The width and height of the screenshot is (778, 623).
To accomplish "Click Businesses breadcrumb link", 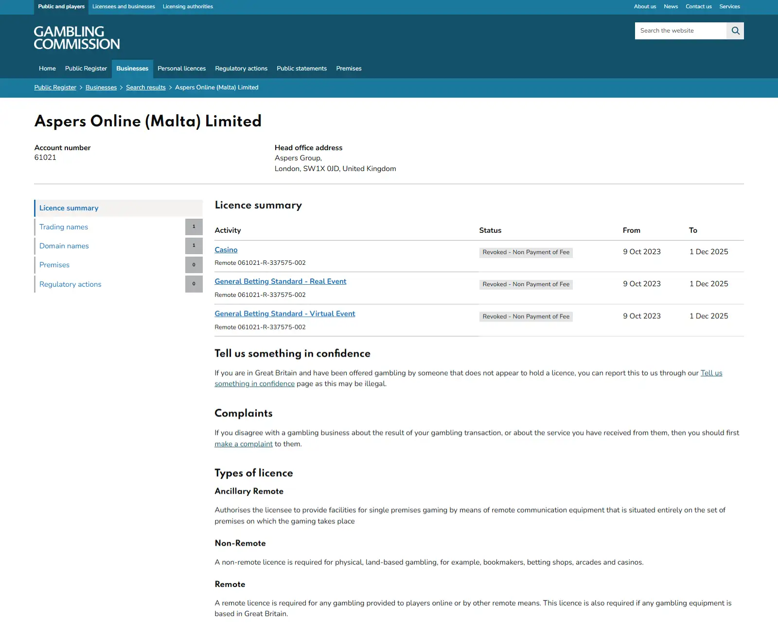I will coord(101,87).
